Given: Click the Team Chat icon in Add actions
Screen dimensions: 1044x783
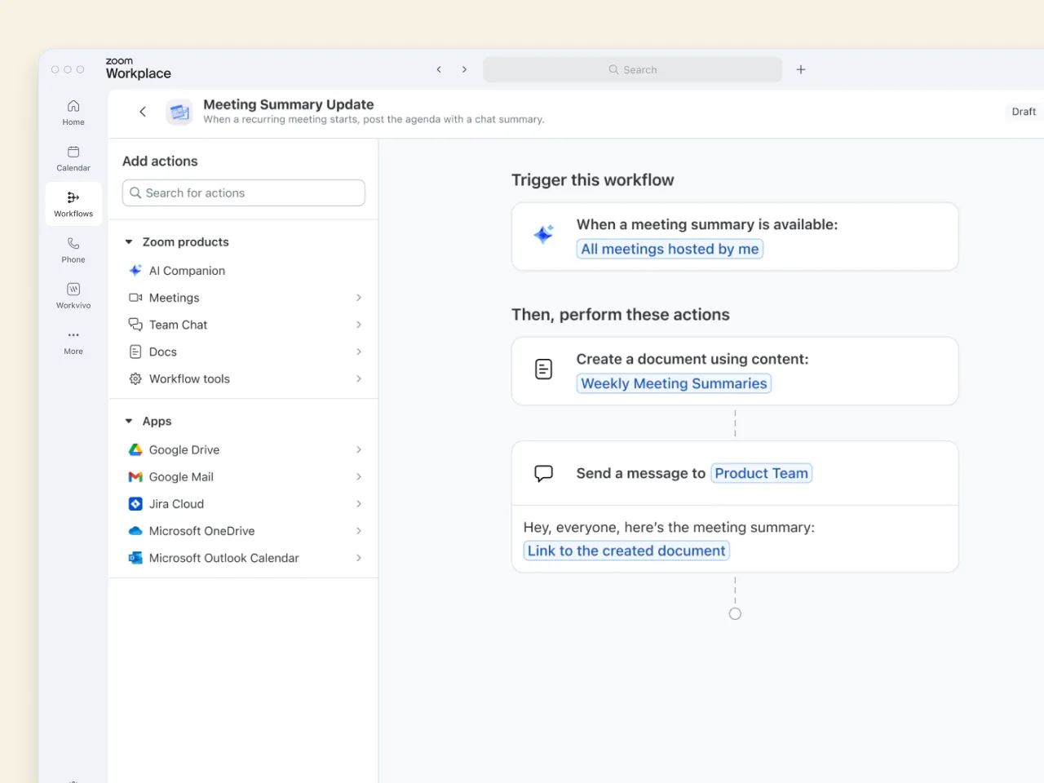Looking at the screenshot, I should (135, 324).
